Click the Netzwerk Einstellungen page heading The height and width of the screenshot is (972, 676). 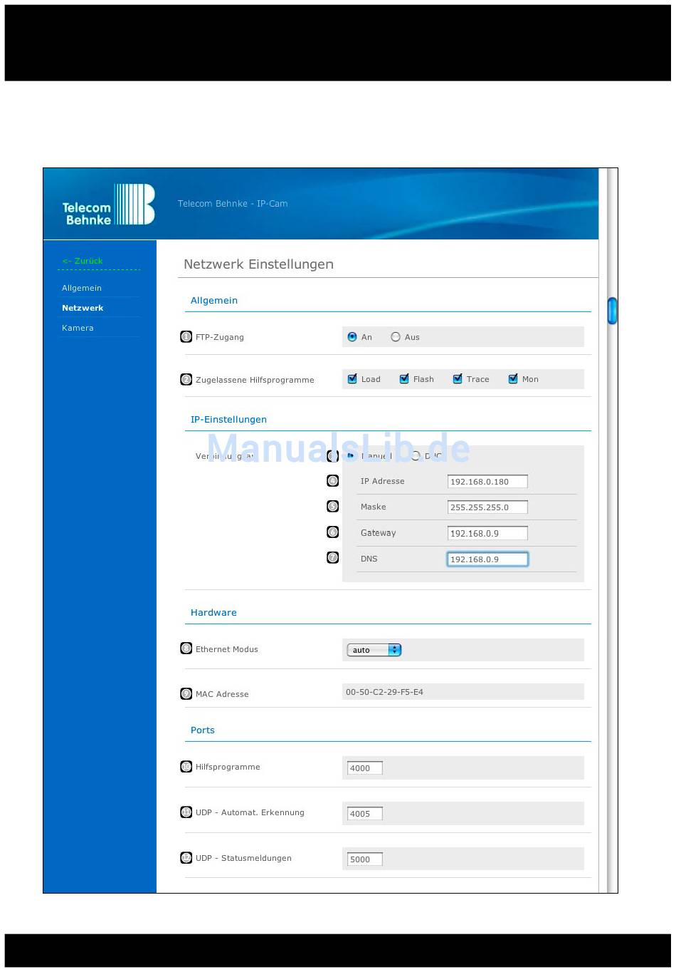(x=258, y=264)
